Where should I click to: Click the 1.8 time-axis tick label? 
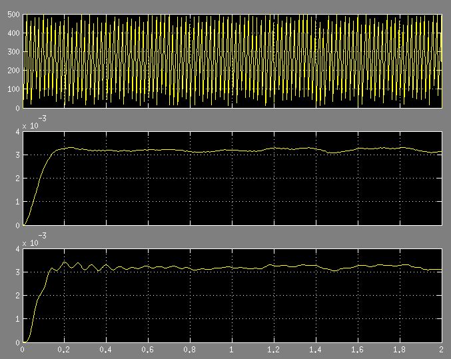point(400,350)
